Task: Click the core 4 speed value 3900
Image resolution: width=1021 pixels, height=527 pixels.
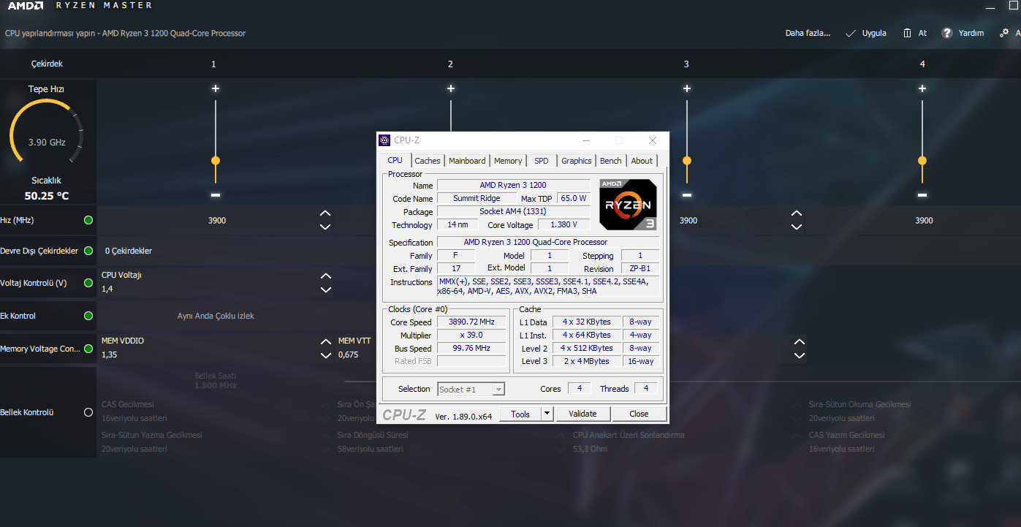Action: point(925,221)
